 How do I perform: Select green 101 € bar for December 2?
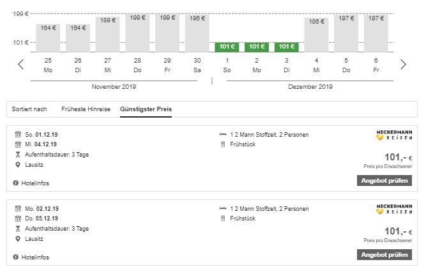257,47
